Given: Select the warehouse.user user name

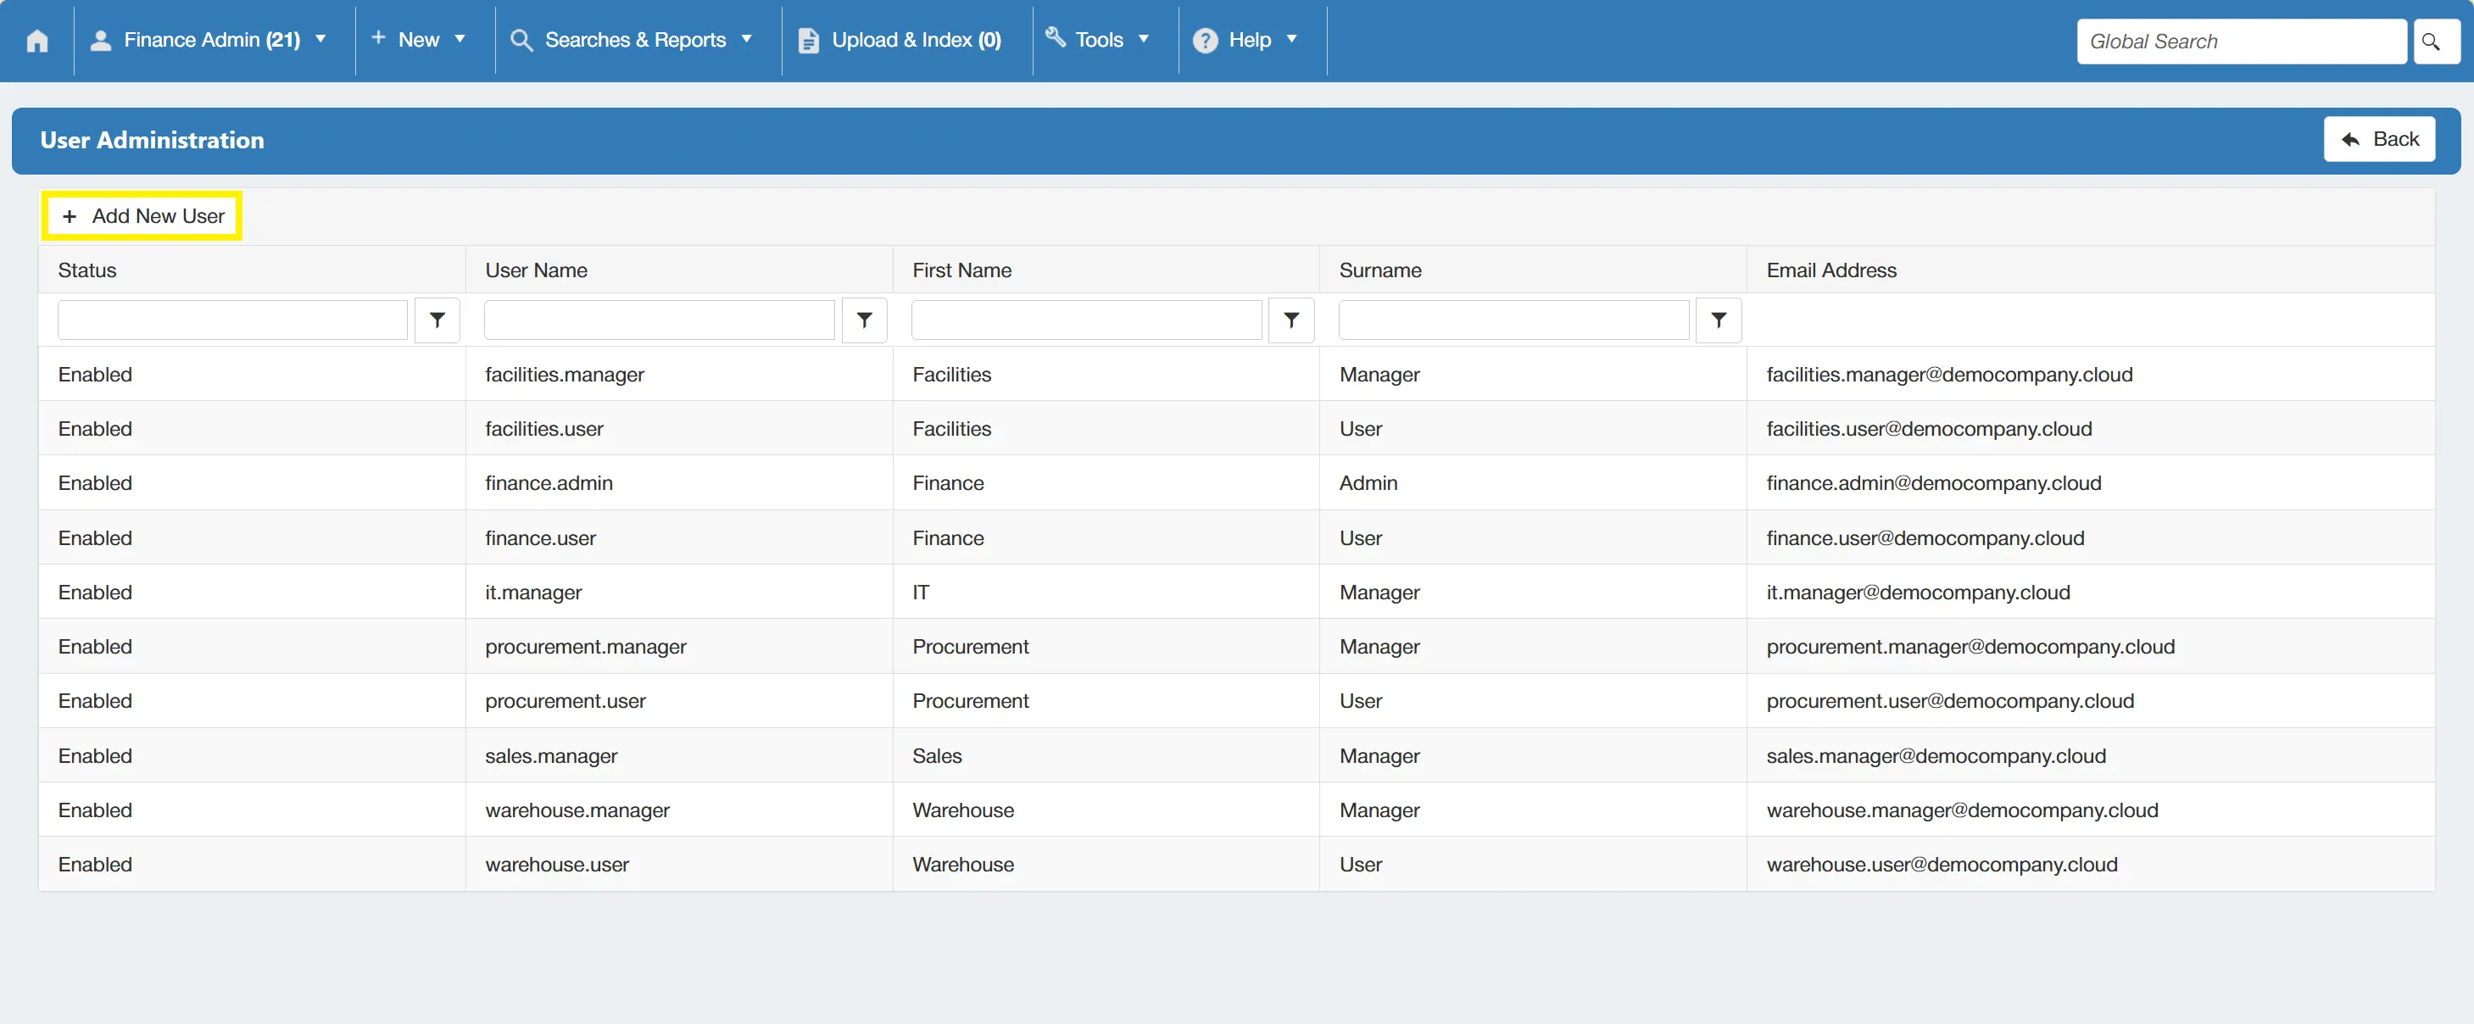Looking at the screenshot, I should pyautogui.click(x=557, y=865).
